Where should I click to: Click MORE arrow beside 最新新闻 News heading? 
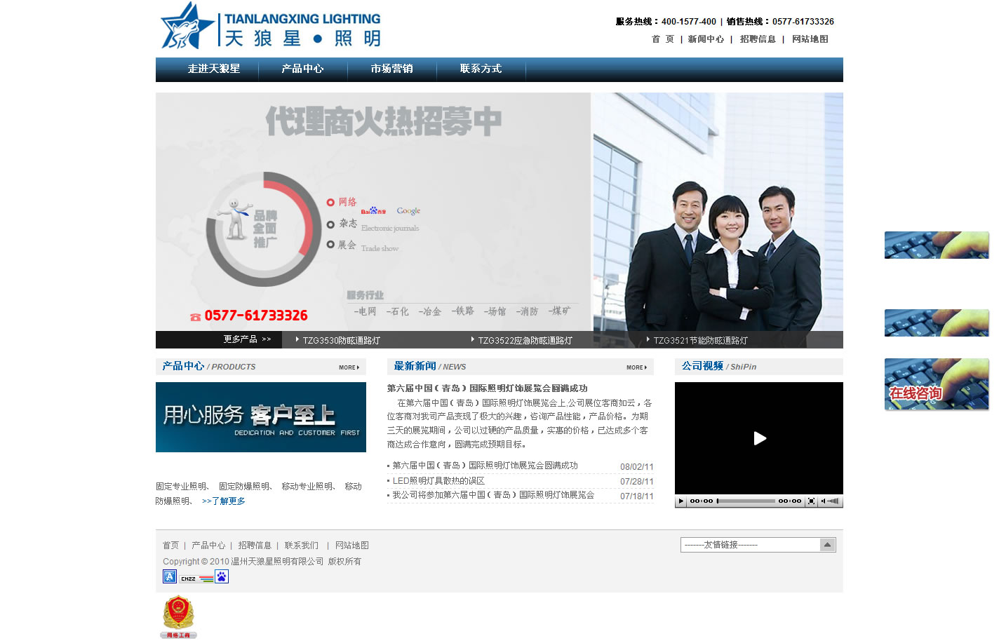(636, 367)
